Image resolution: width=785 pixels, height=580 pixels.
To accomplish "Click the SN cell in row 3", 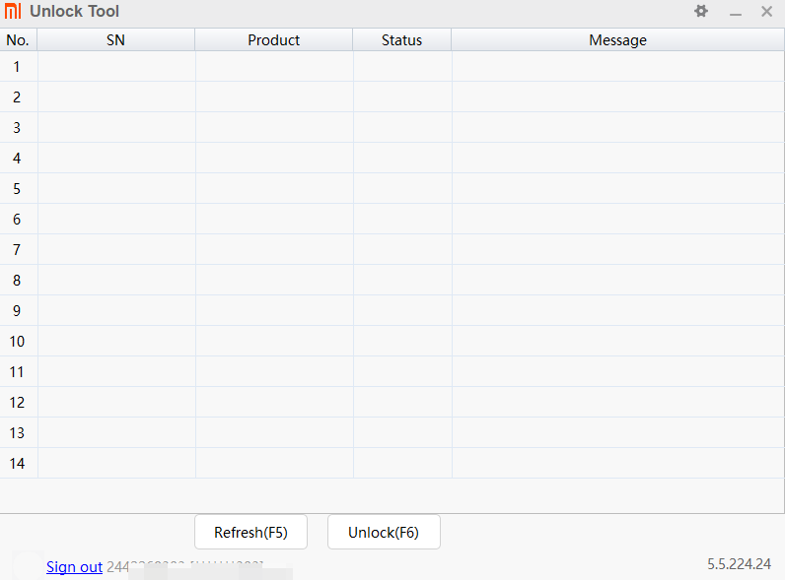I will 116,128.
